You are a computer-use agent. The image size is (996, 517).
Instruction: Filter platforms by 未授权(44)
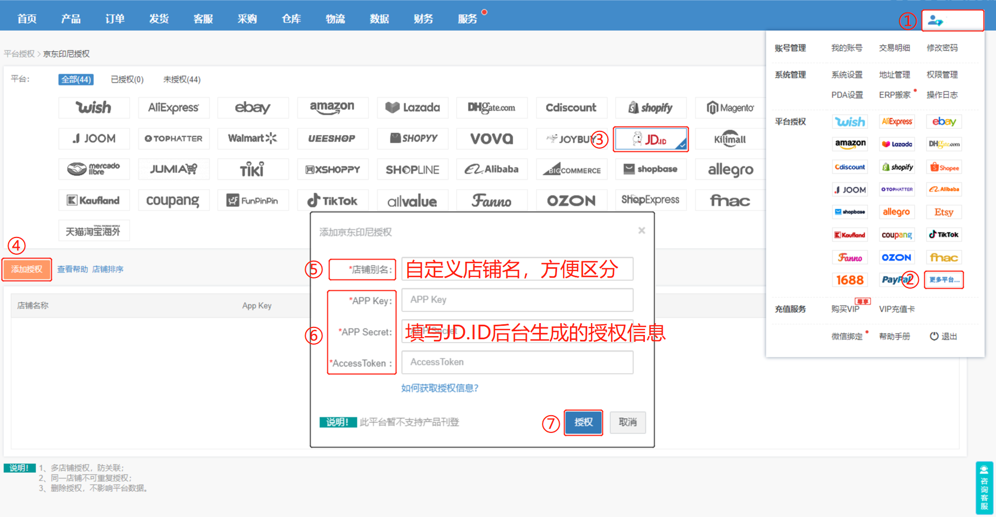point(182,80)
